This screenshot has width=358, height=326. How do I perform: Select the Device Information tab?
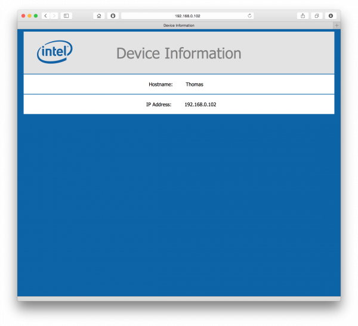click(175, 25)
